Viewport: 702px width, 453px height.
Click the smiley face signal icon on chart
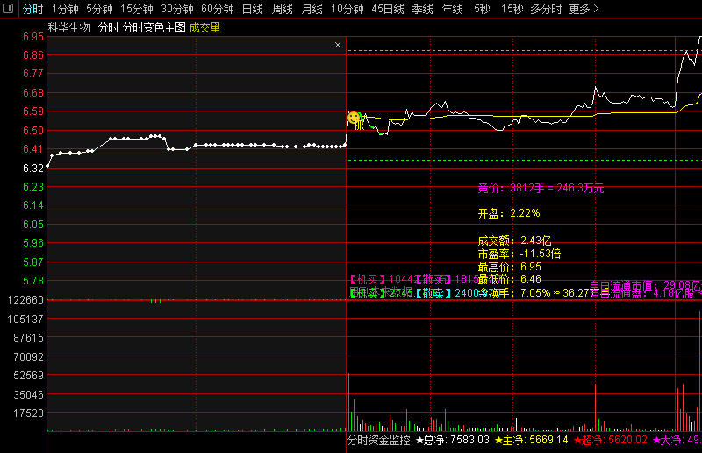353,117
